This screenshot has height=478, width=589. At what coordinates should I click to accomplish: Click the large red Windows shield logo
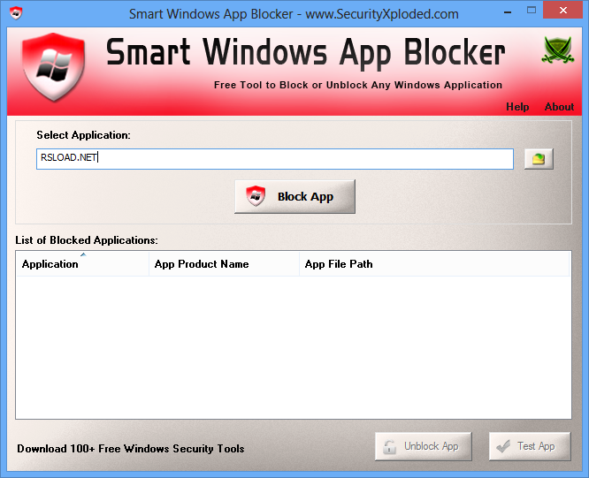click(53, 67)
